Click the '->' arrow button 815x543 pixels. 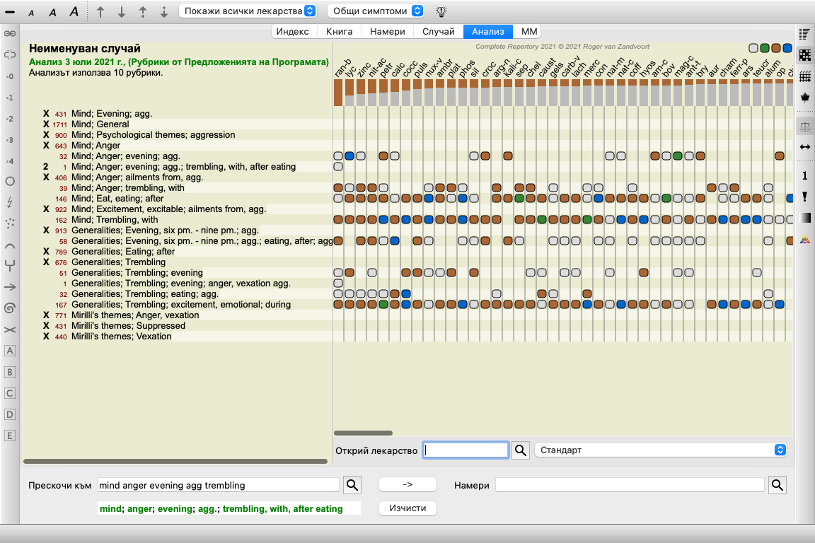click(407, 485)
